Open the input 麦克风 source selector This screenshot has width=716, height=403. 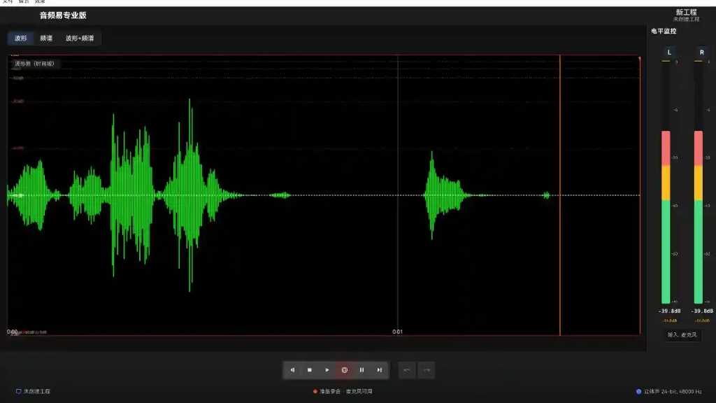(682, 335)
